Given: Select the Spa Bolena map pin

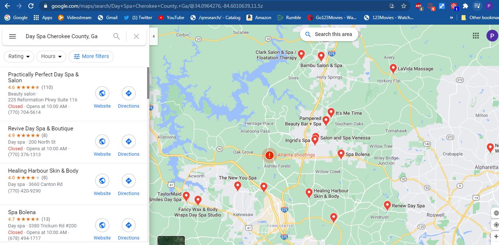Looking at the screenshot, I should pos(341,154).
